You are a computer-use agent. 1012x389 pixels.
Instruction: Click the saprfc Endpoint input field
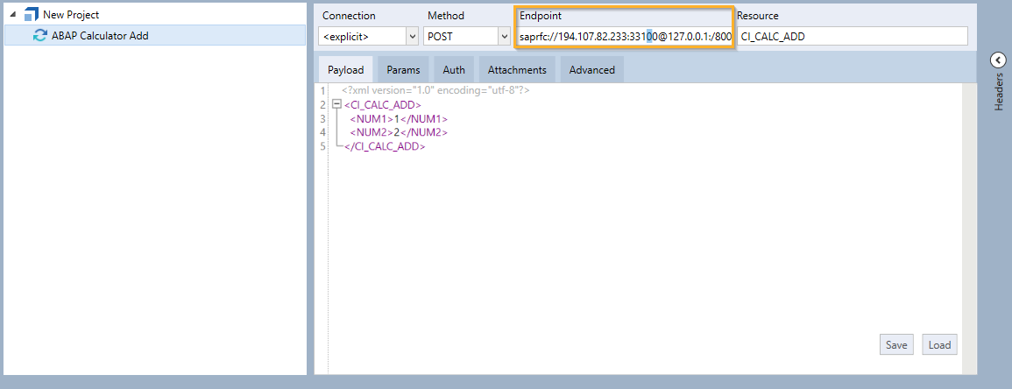tap(624, 37)
